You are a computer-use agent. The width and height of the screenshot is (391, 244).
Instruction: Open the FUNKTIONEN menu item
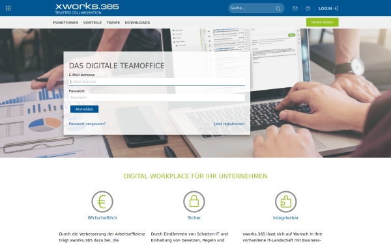coord(66,23)
